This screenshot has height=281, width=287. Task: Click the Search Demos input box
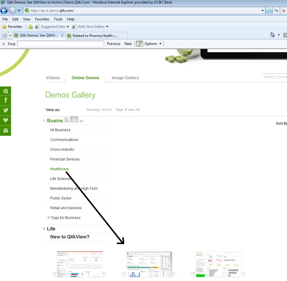pyautogui.click(x=274, y=77)
